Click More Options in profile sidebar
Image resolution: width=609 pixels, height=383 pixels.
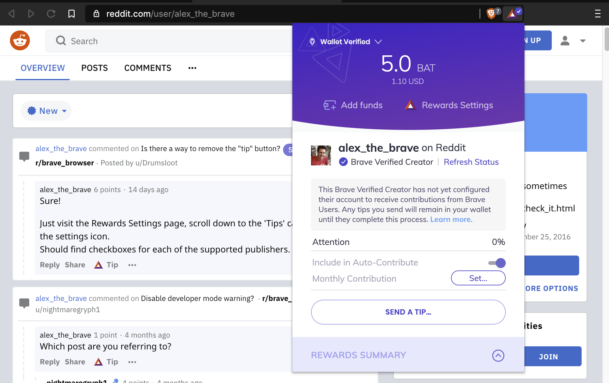(551, 288)
